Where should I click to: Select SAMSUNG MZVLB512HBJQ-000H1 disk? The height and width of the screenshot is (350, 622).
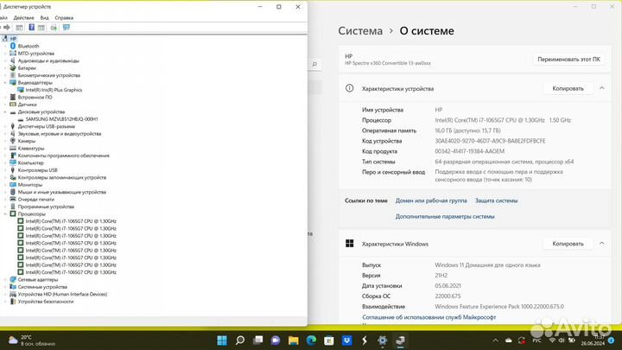(x=61, y=119)
